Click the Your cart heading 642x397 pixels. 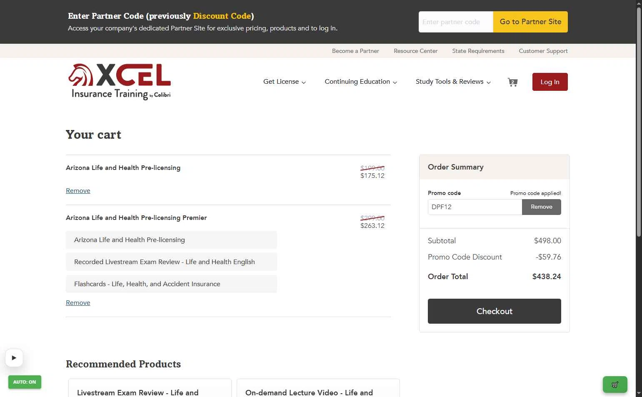[93, 135]
